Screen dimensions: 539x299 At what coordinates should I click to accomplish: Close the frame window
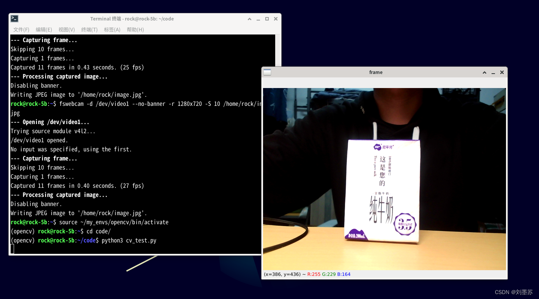pos(502,72)
